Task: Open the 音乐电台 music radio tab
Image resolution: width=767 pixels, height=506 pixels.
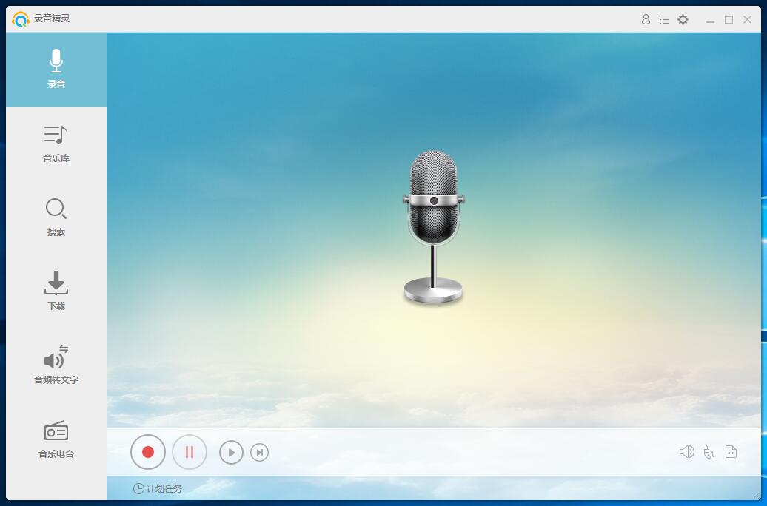Action: point(56,439)
